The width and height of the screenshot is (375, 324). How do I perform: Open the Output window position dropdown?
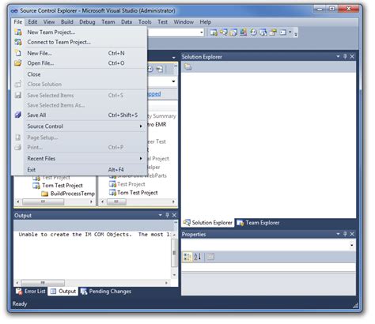tap(161, 215)
